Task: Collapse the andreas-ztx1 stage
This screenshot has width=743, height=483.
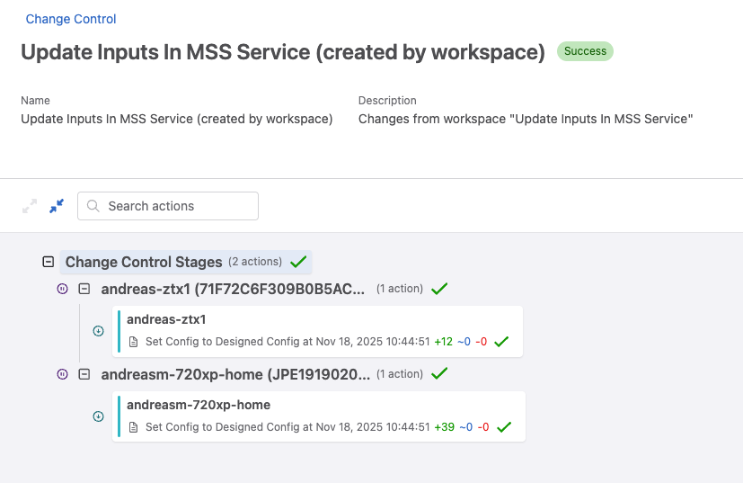Action: tap(84, 289)
